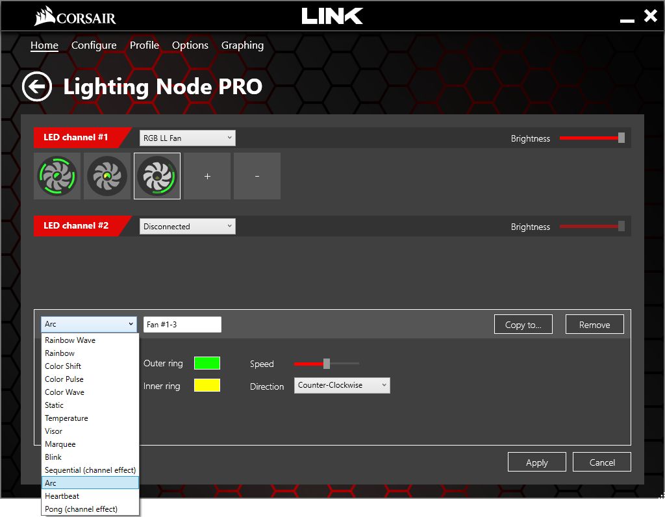Choose Blink effect
This screenshot has height=517, width=665.
[90, 457]
